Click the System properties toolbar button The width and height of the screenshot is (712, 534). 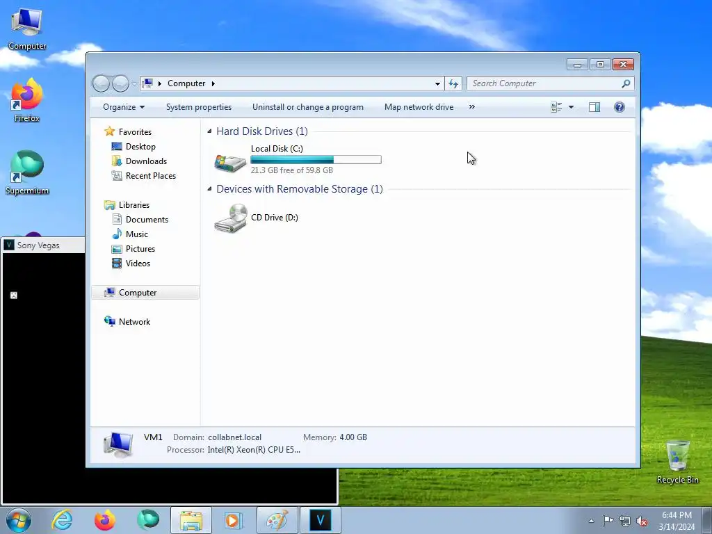tap(198, 107)
